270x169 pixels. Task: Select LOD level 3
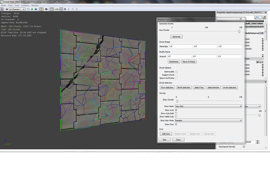pos(77,9)
